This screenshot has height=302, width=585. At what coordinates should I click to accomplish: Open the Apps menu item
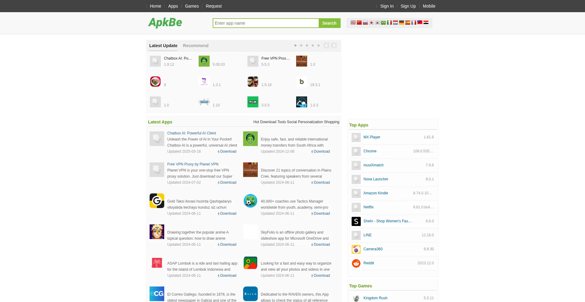tap(173, 6)
